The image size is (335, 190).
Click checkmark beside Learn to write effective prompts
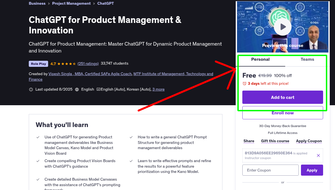pyautogui.click(x=131, y=161)
